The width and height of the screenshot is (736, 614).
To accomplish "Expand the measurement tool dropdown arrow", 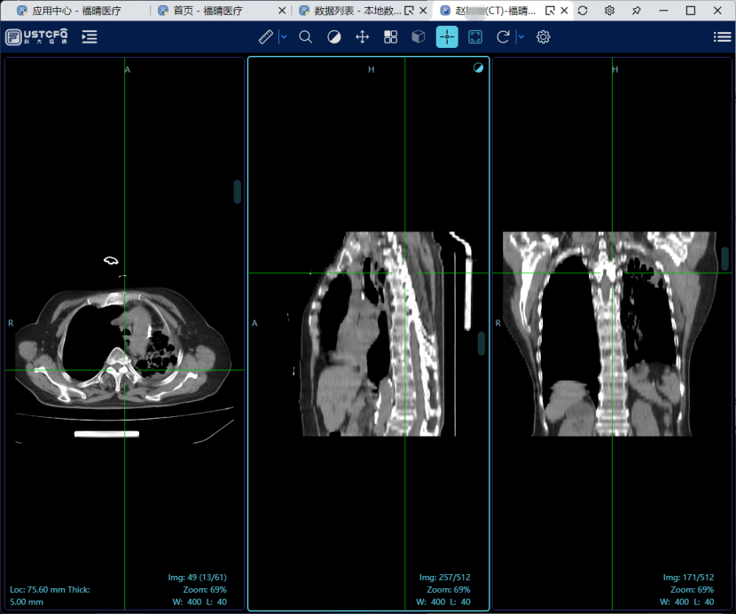I will click(x=284, y=37).
